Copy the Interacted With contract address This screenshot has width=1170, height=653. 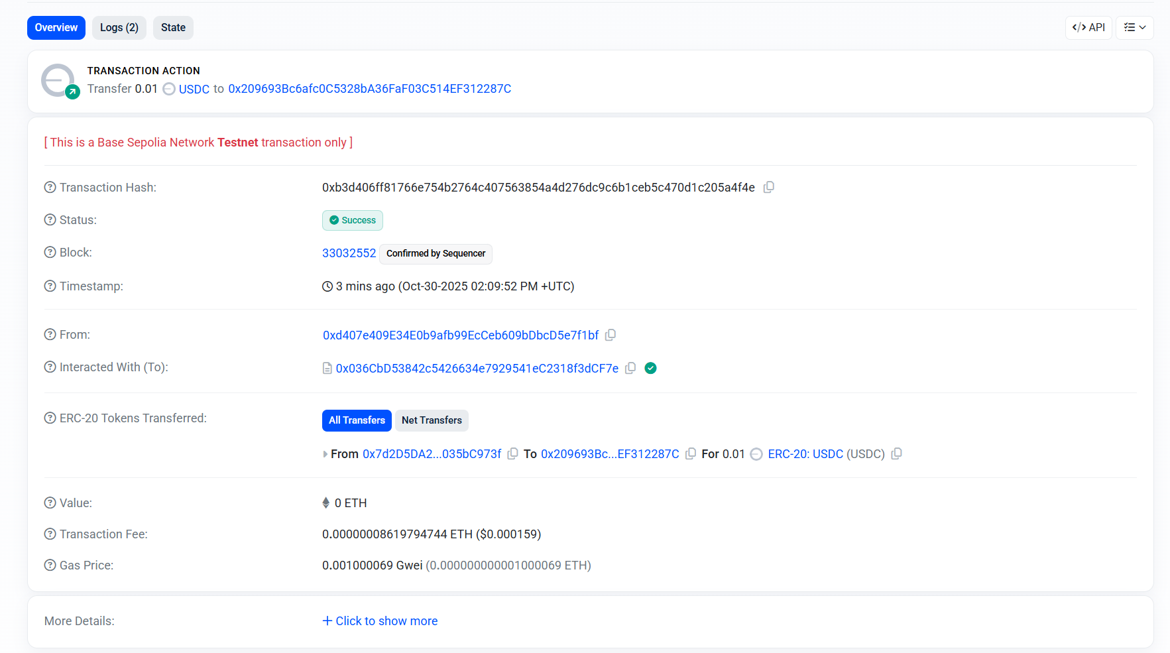[630, 368]
